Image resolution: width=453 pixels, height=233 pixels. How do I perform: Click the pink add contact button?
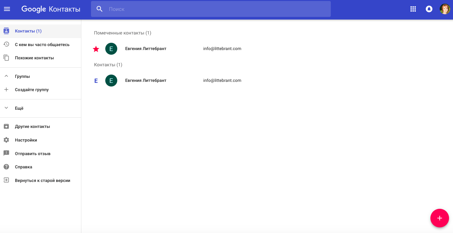coord(439,218)
